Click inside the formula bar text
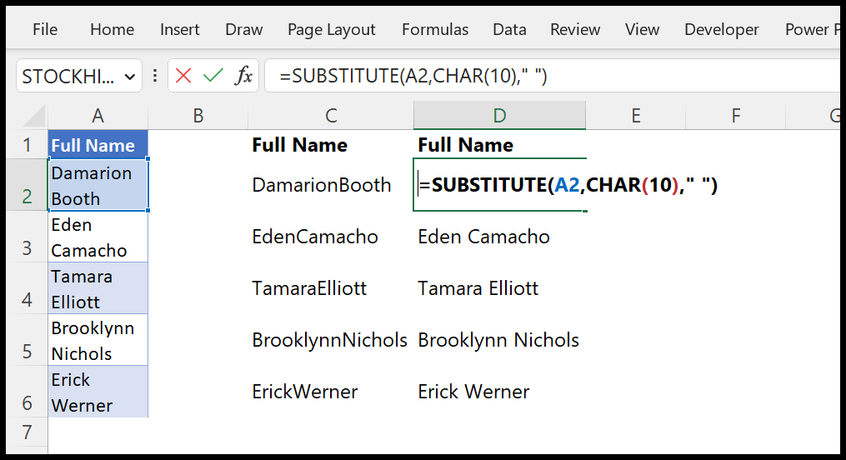The image size is (846, 460). click(x=413, y=76)
